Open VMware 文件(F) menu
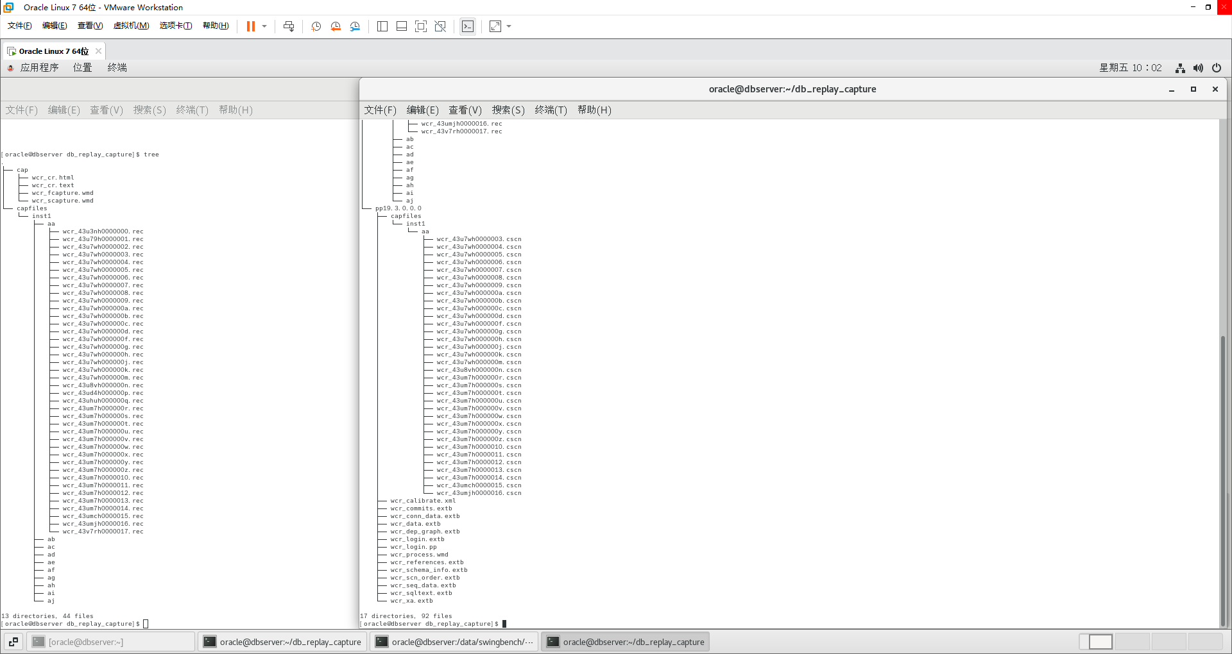 coord(20,26)
